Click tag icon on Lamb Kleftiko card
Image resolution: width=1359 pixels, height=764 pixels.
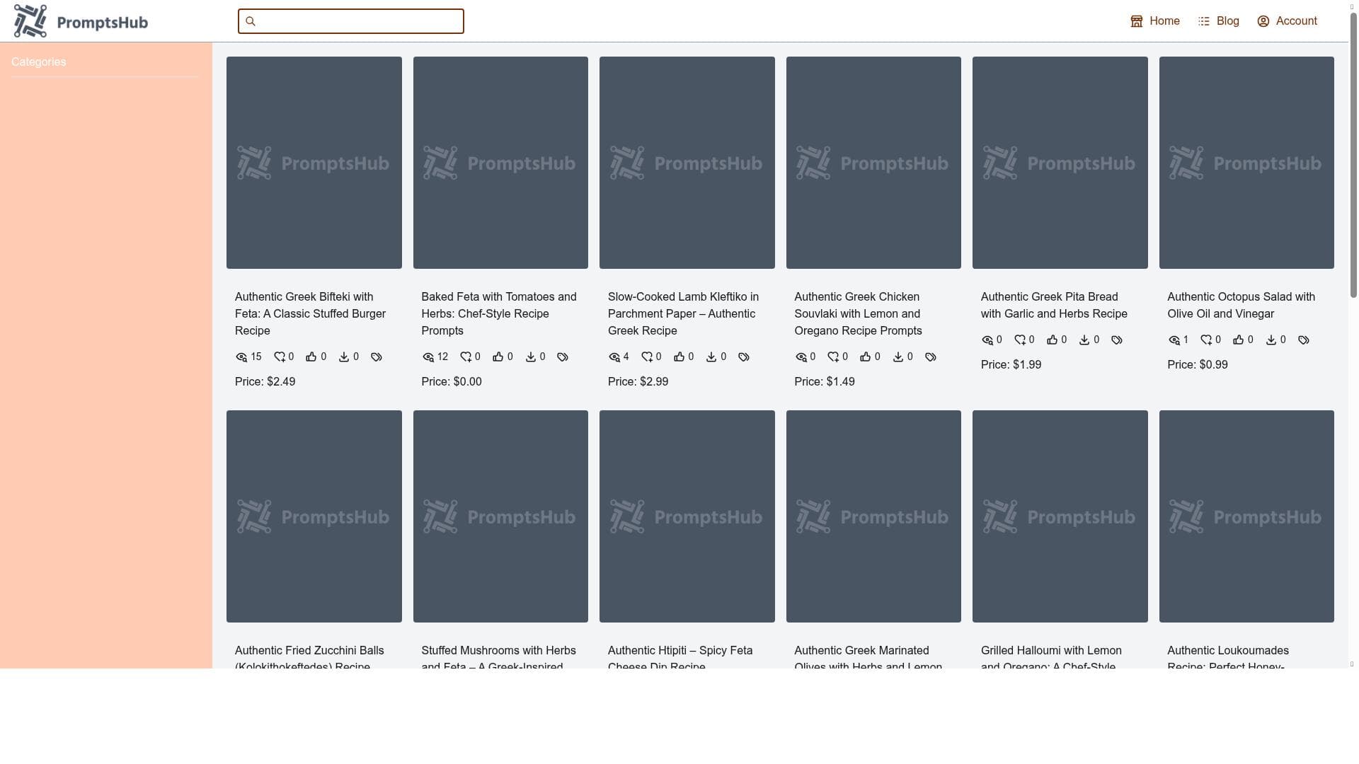pos(744,357)
